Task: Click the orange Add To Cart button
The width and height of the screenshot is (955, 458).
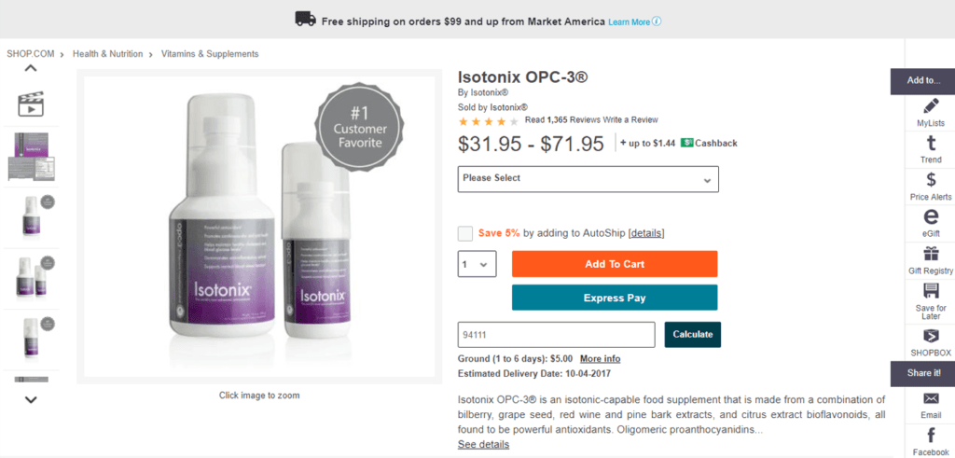Action: (615, 264)
